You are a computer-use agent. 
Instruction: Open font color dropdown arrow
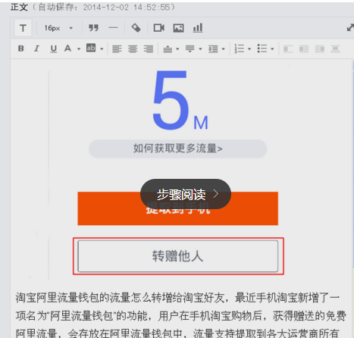pos(79,49)
